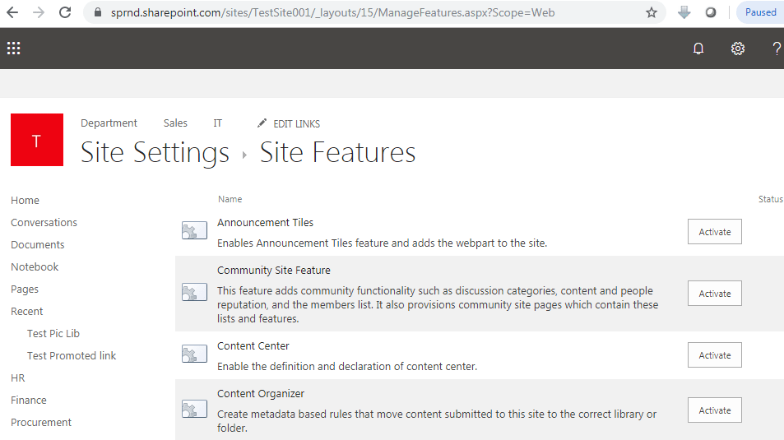Click the round extension icon beside Paused
The image size is (784, 440).
click(711, 12)
